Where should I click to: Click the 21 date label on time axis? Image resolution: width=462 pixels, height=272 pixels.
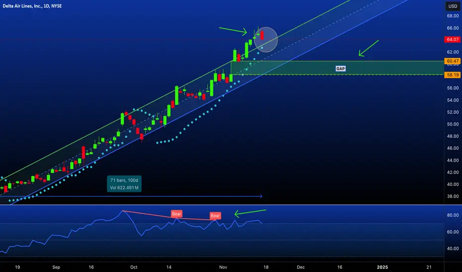(429, 267)
